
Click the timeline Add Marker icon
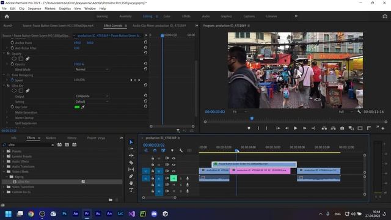click(172, 150)
